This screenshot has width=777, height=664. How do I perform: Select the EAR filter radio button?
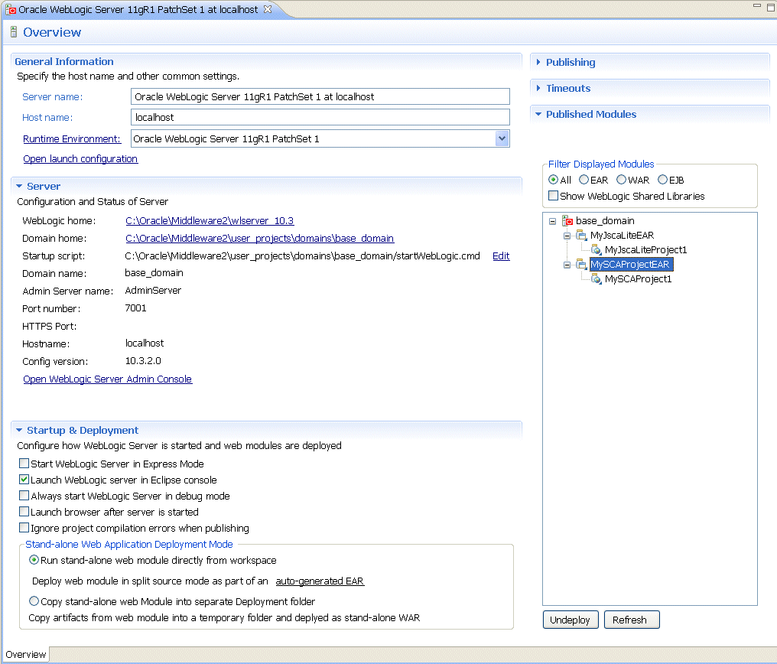(584, 180)
